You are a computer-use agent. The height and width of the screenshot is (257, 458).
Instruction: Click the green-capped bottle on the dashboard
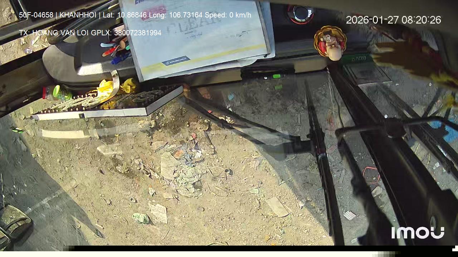tap(57, 93)
